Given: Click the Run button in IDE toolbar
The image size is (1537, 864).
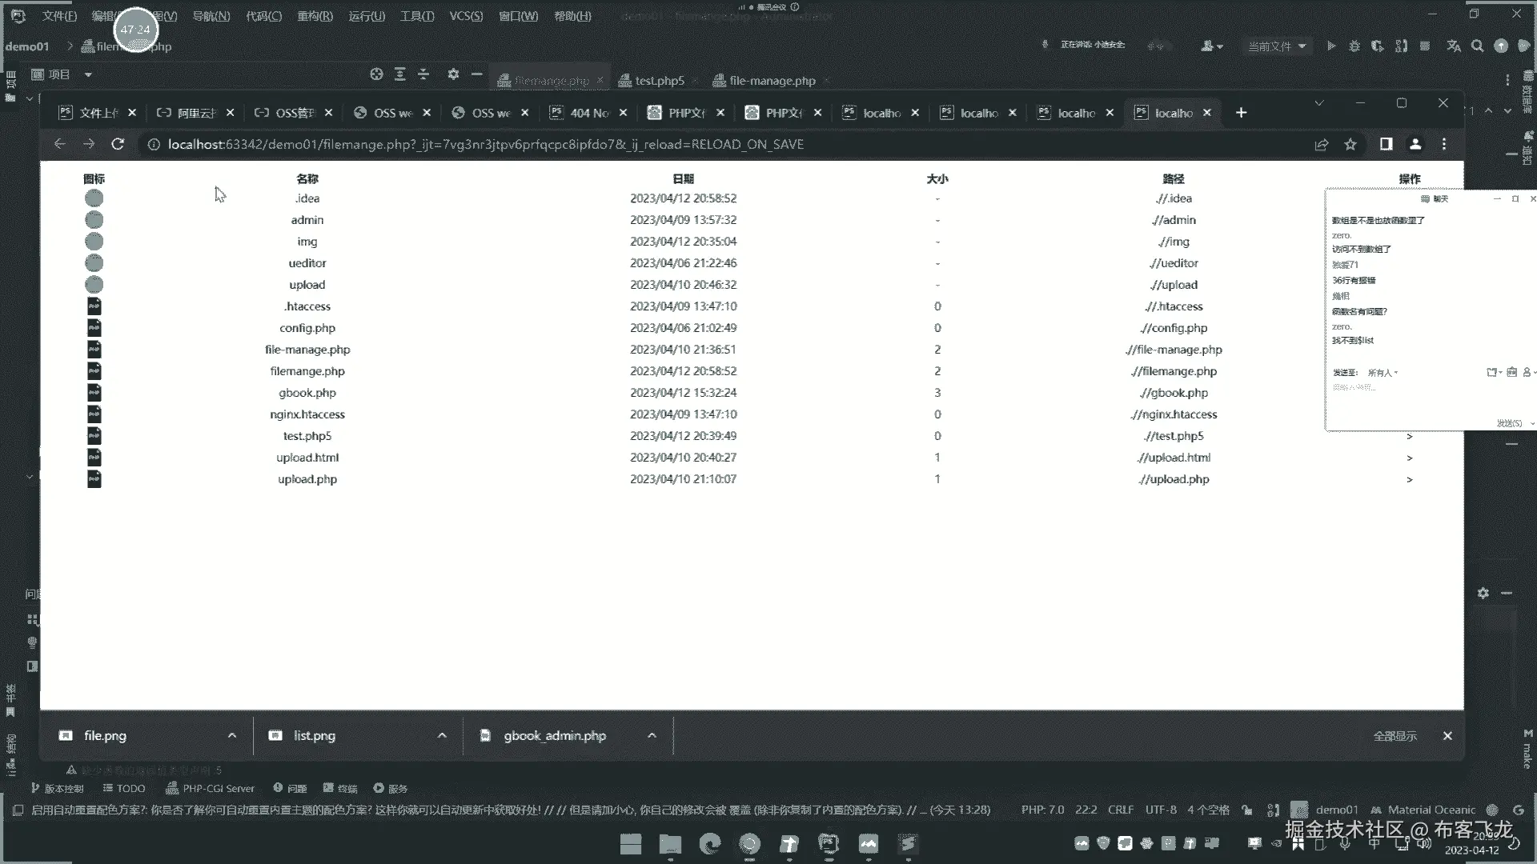Looking at the screenshot, I should (x=1330, y=46).
